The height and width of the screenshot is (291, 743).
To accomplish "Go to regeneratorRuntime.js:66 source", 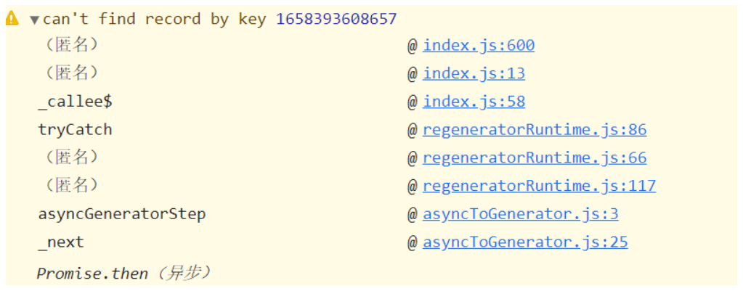I will click(x=534, y=157).
